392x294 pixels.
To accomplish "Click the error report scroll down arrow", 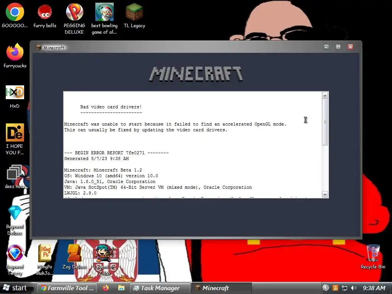I will tap(325, 194).
